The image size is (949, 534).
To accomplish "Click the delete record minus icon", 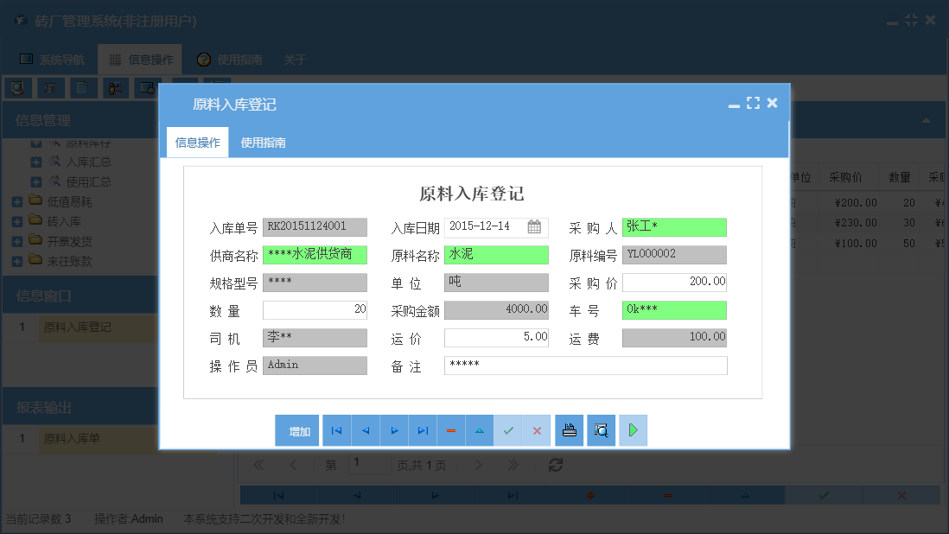I will click(x=450, y=429).
